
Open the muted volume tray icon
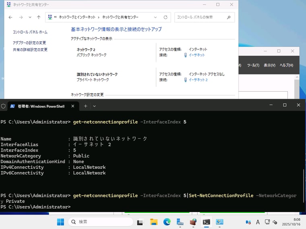click(275, 222)
